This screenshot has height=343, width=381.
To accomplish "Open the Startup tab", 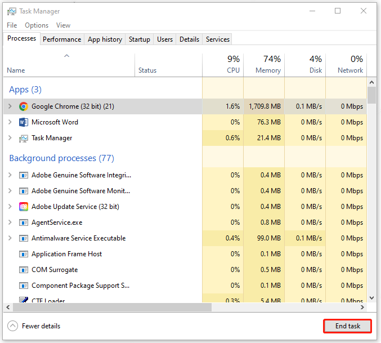I will (x=139, y=39).
